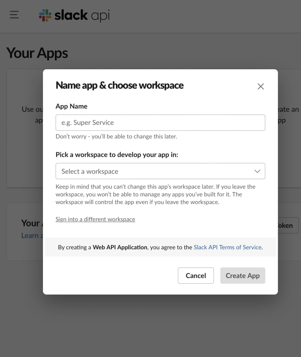Click the "Your Apps" heading behind dialog
Screen dimensions: 301x357
[37, 53]
